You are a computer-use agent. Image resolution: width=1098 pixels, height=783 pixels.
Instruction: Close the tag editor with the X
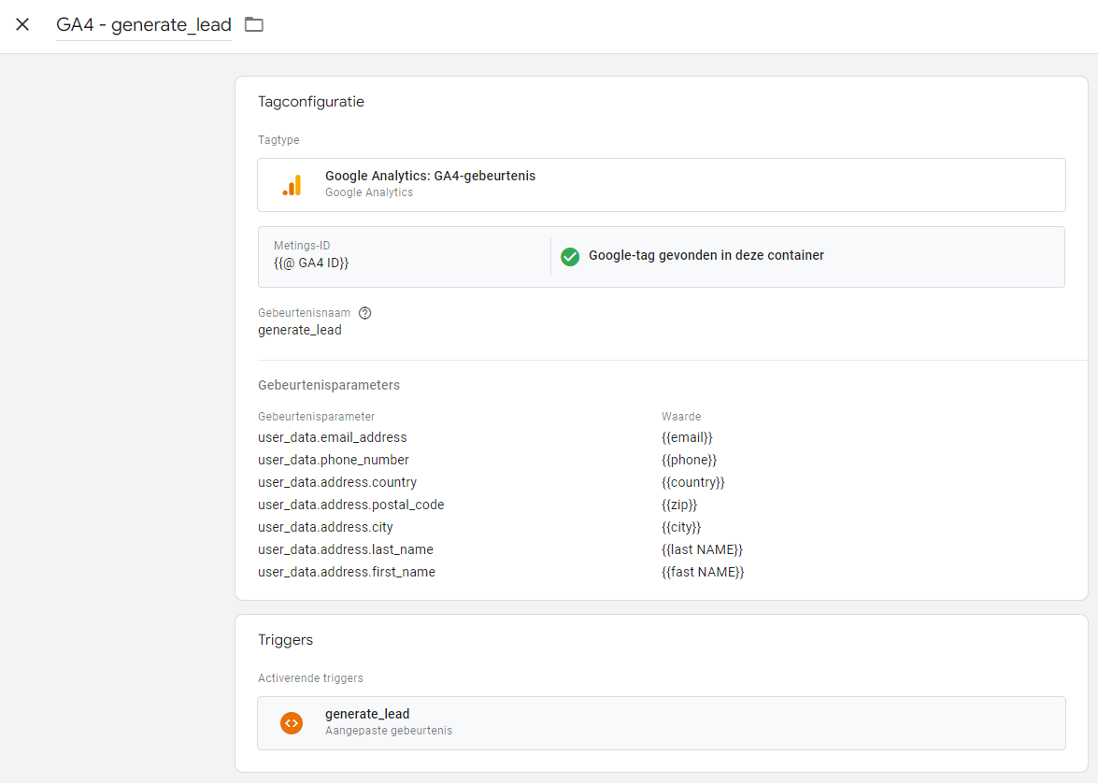22,24
